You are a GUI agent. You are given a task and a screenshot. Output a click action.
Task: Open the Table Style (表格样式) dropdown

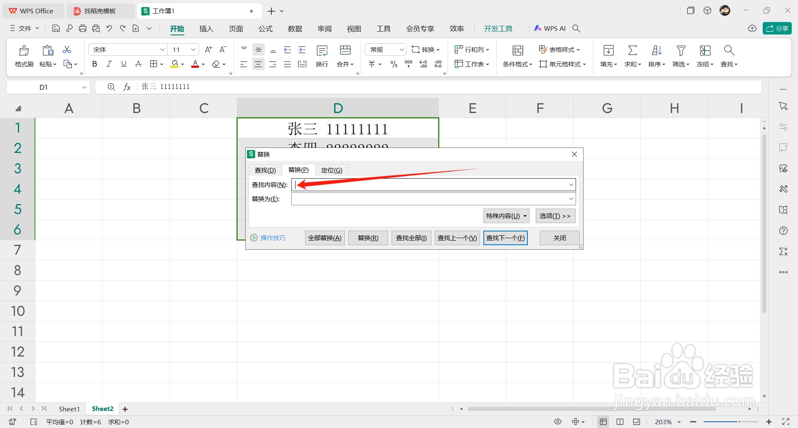[559, 49]
